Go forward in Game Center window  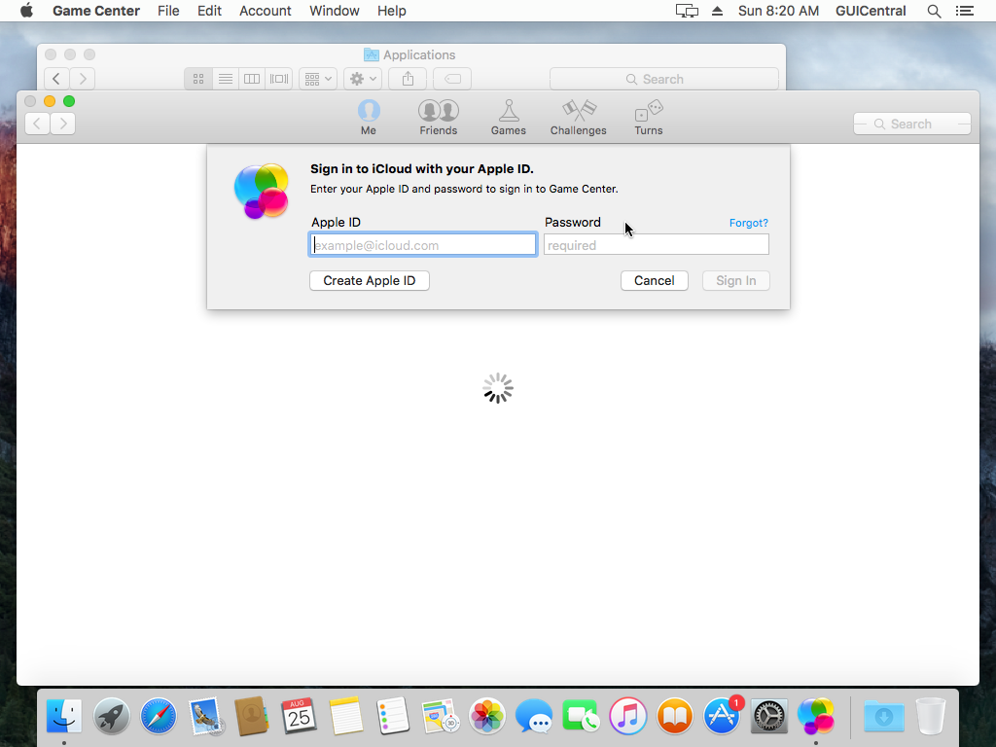pos(63,124)
